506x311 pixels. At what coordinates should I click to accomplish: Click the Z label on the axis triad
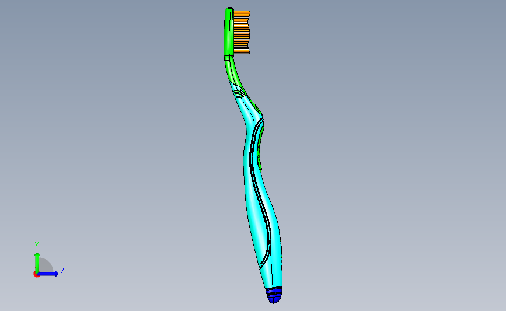click(62, 270)
